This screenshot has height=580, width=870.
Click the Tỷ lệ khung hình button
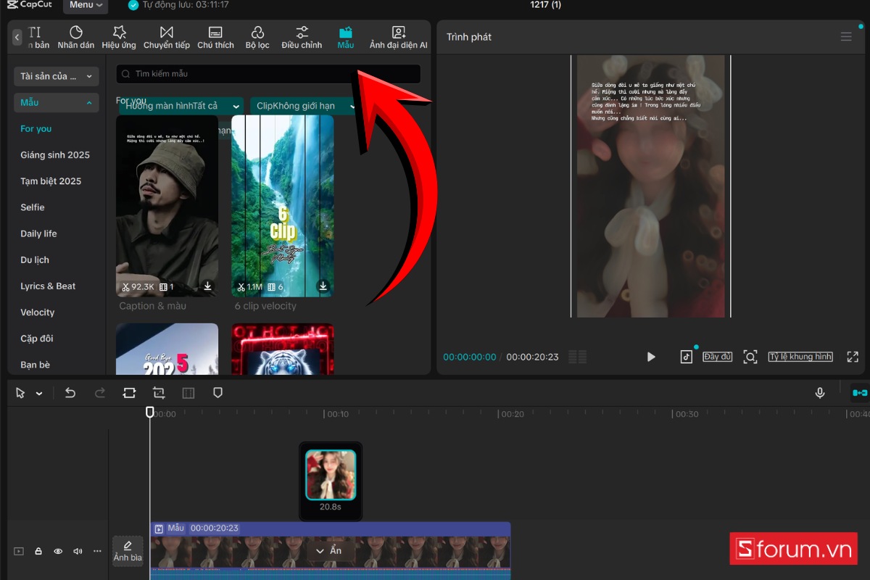[800, 357]
